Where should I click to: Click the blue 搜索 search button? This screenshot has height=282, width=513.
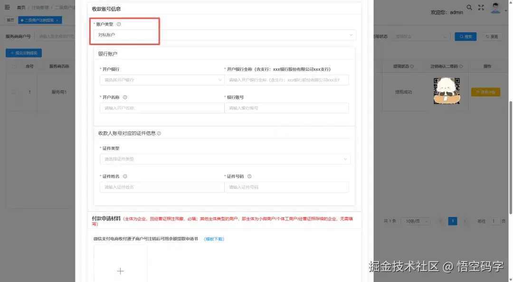[465, 36]
